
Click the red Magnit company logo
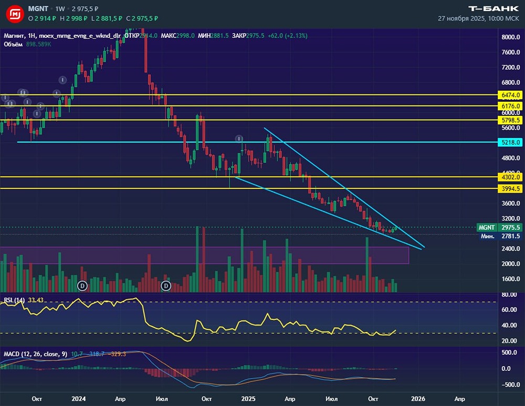[15, 14]
